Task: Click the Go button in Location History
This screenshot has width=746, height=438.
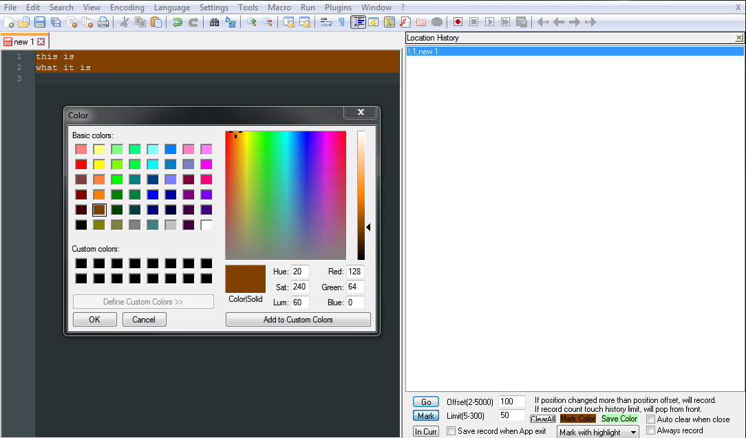Action: tap(426, 402)
